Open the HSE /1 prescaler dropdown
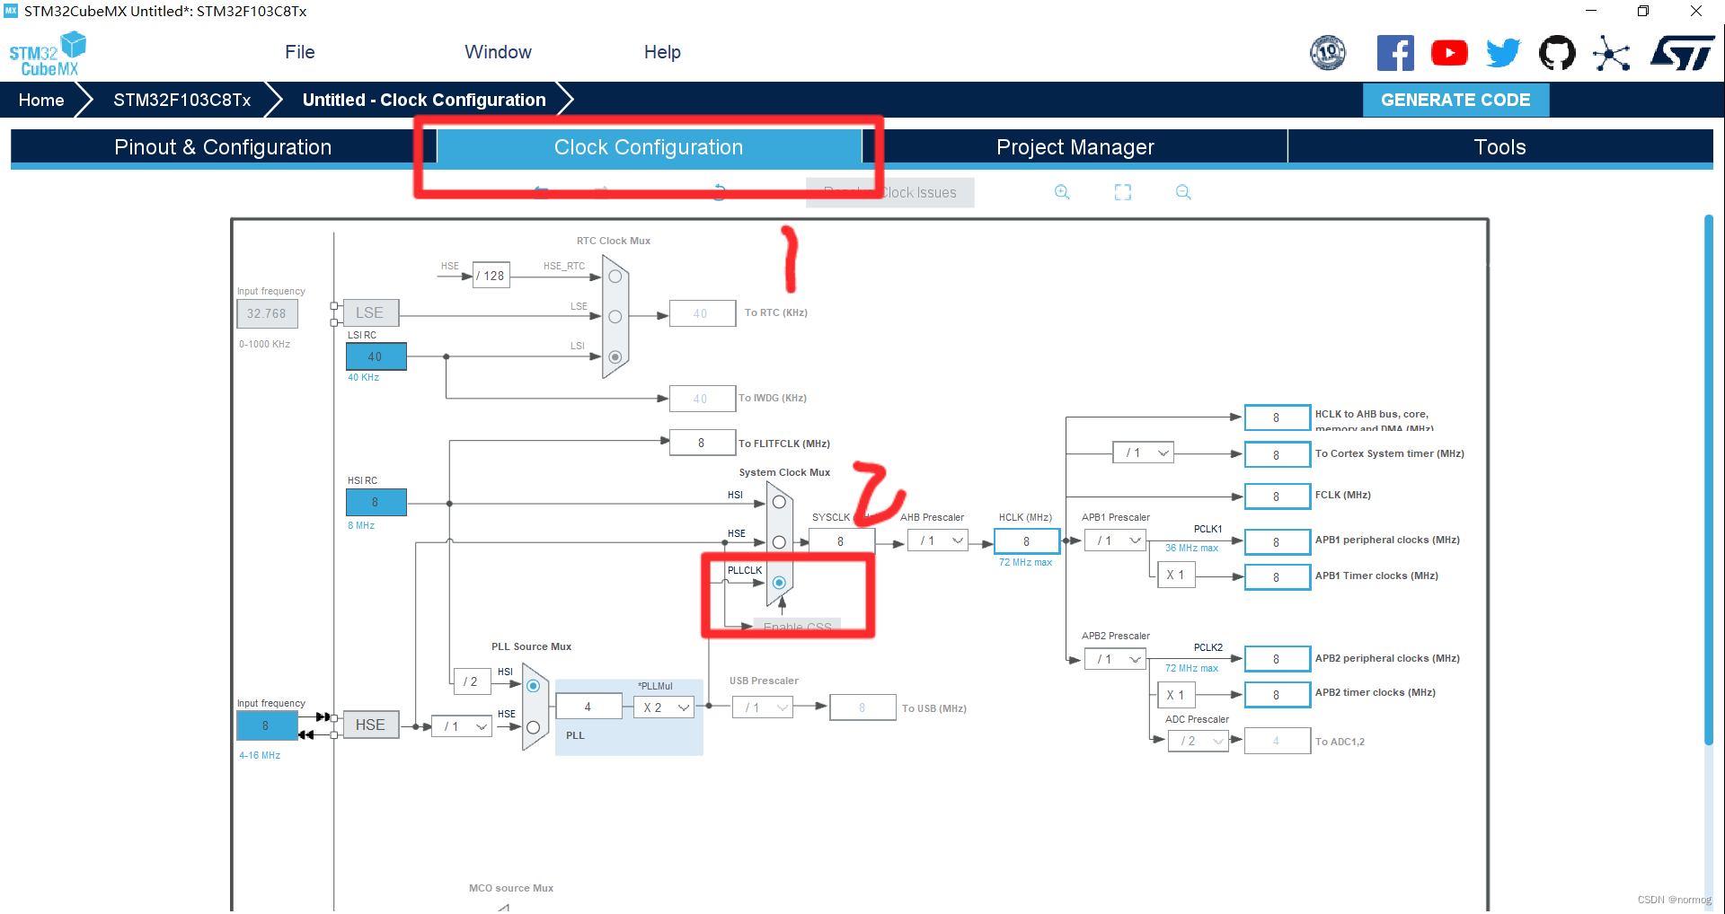1725x914 pixels. pyautogui.click(x=462, y=726)
